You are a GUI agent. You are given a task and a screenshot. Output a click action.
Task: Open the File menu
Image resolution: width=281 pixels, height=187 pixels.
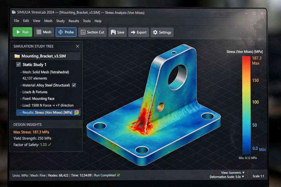[x=17, y=21]
